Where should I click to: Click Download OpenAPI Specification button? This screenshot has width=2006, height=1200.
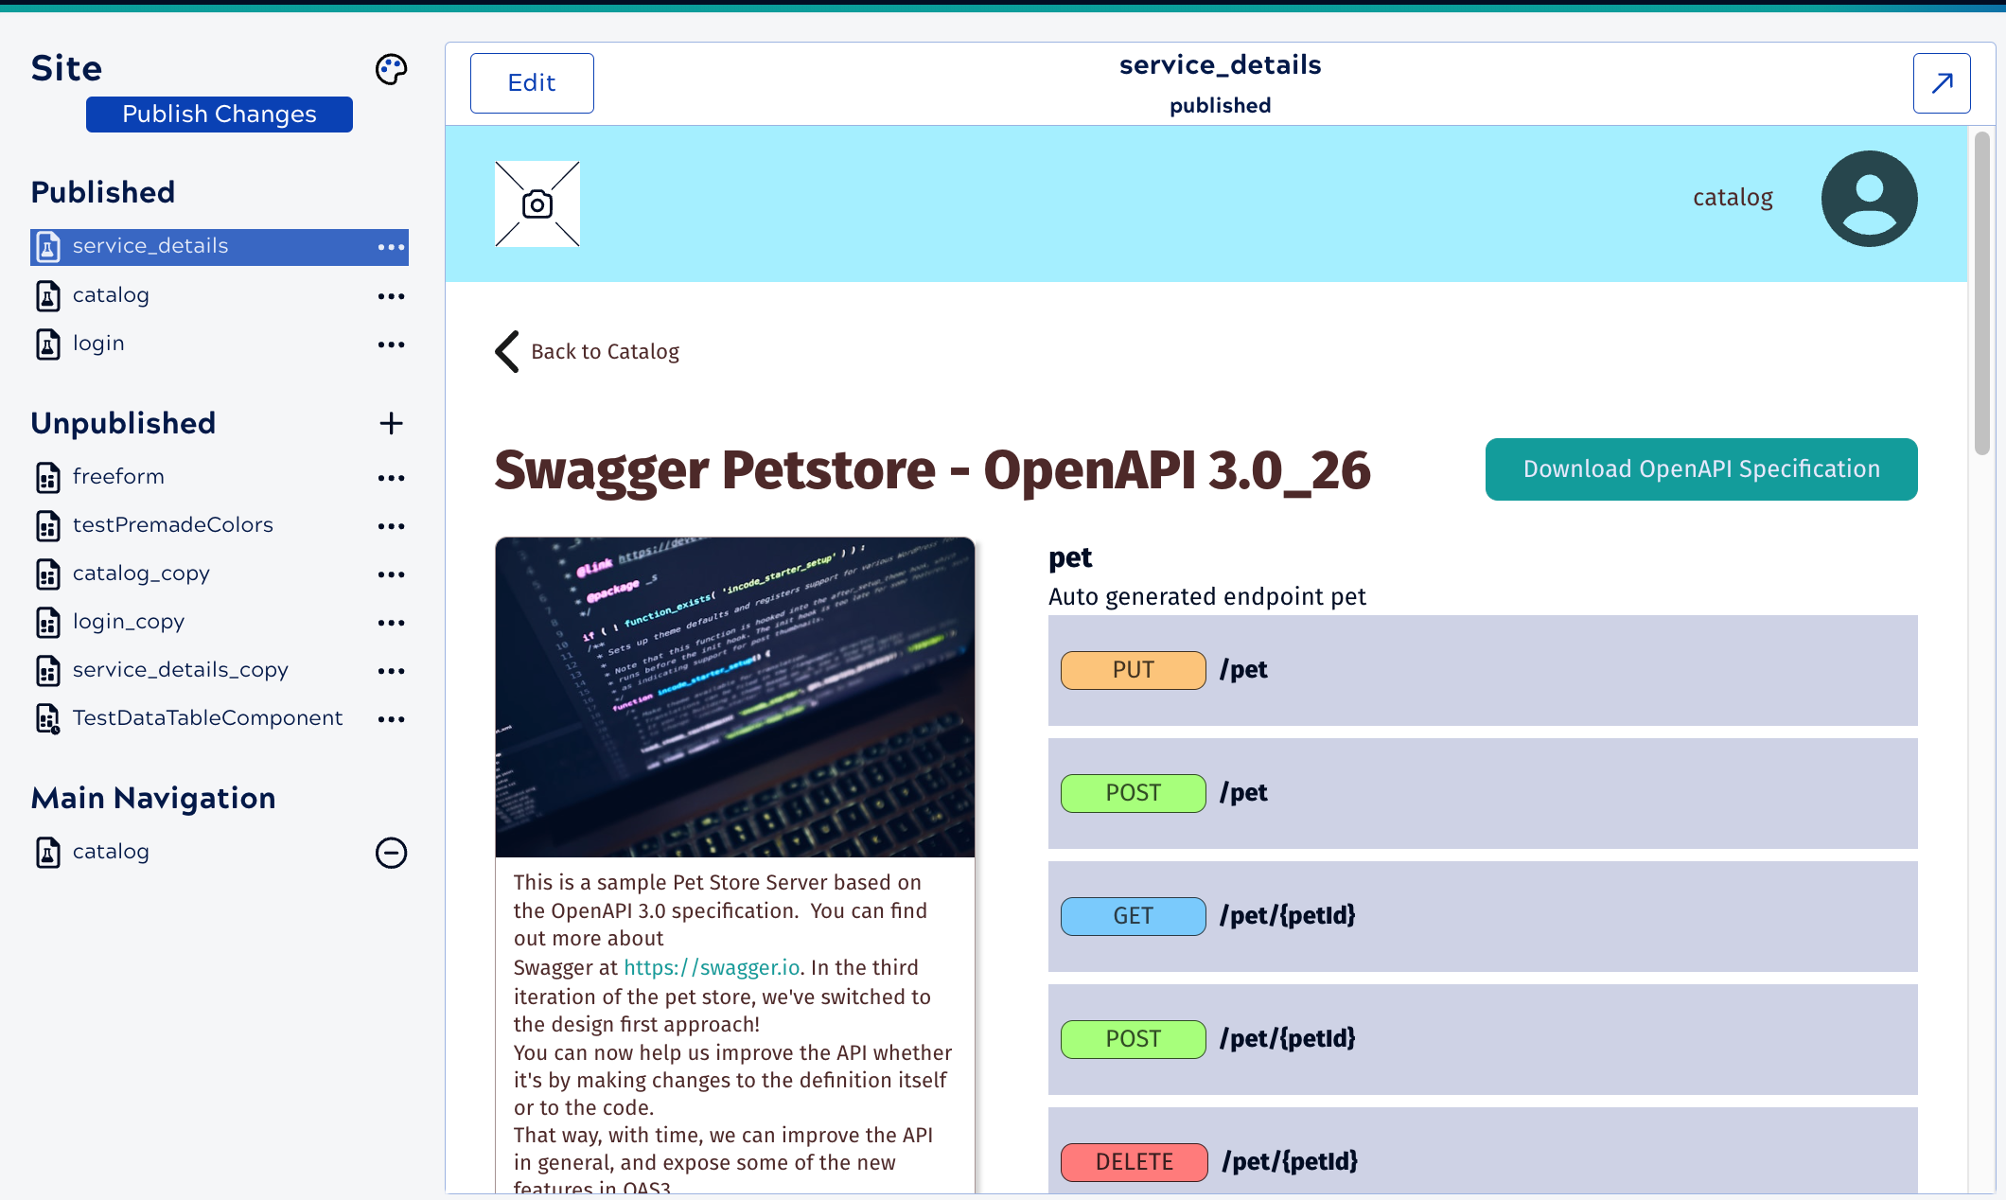click(1700, 469)
